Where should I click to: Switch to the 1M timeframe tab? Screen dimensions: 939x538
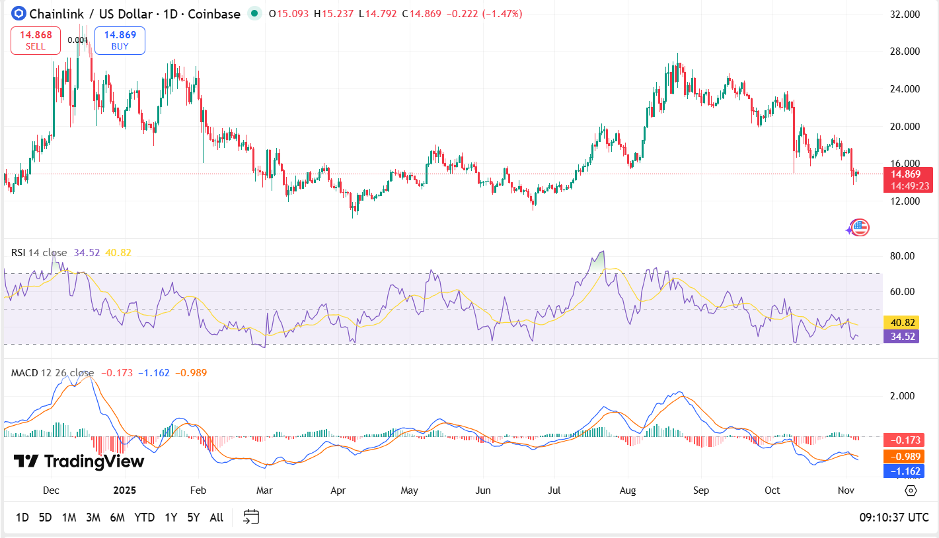click(x=69, y=518)
